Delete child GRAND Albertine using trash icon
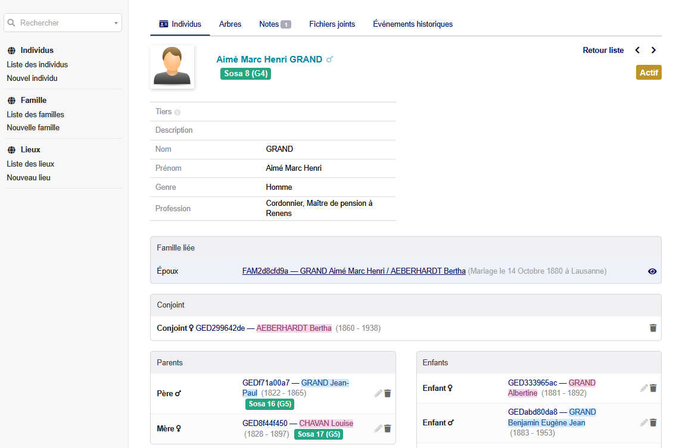 click(x=653, y=388)
